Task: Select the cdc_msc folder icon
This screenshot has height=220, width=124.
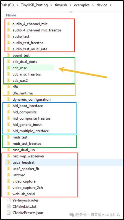Action: [x=9, y=68]
